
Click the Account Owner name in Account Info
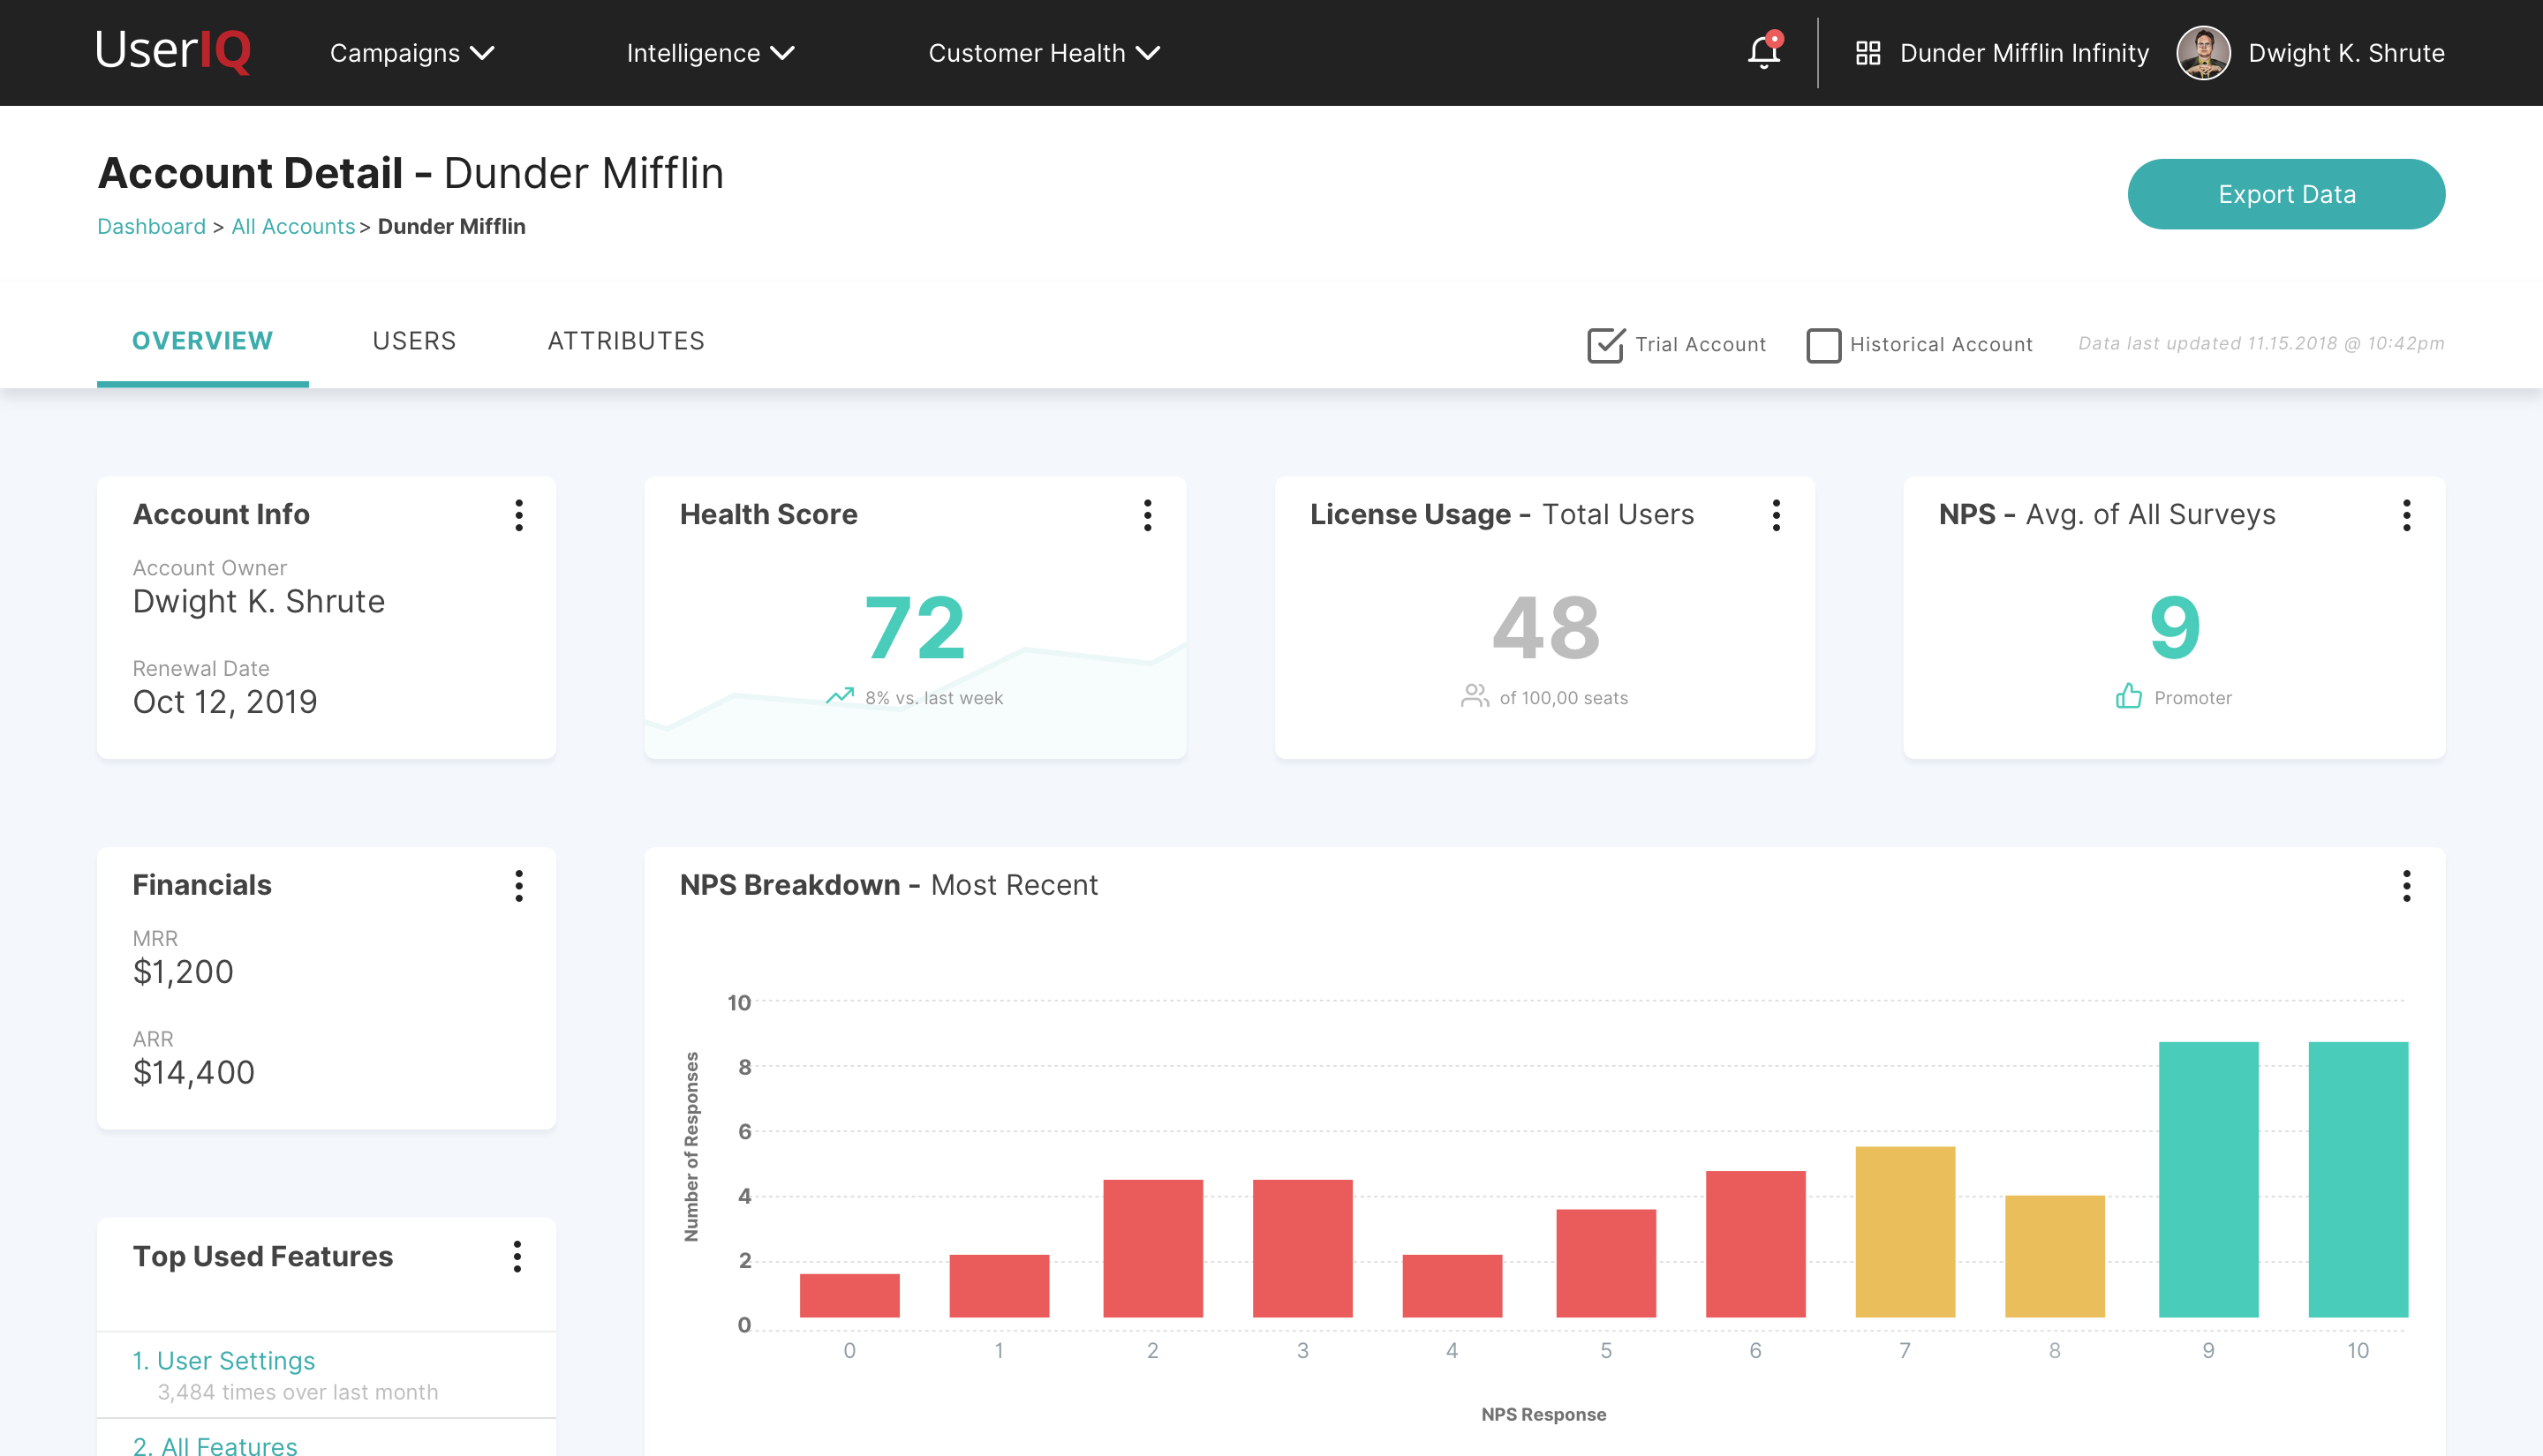(x=259, y=601)
